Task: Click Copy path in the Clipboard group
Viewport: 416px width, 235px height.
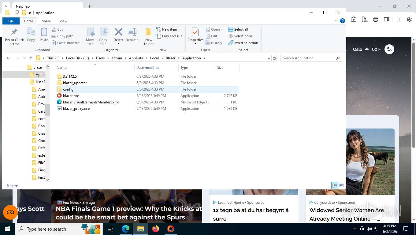Action: tap(62, 36)
